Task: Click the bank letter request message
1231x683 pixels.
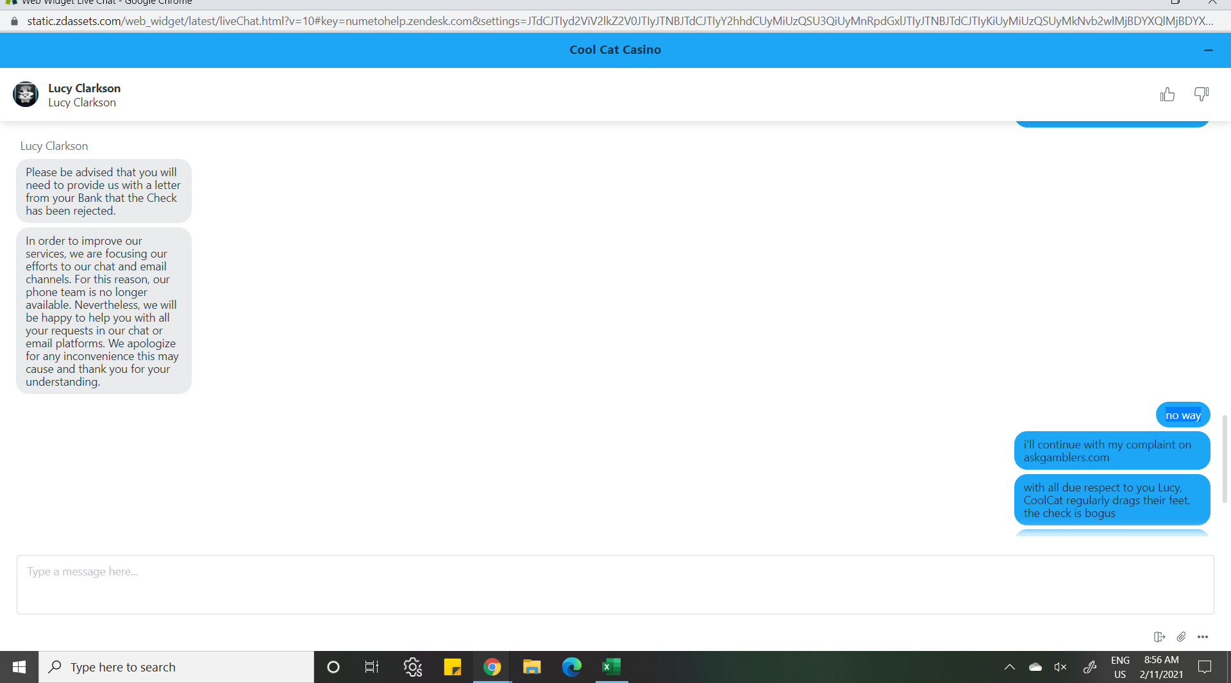Action: [x=104, y=191]
